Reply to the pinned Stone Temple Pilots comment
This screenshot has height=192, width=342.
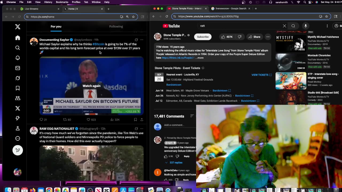(x=186, y=156)
